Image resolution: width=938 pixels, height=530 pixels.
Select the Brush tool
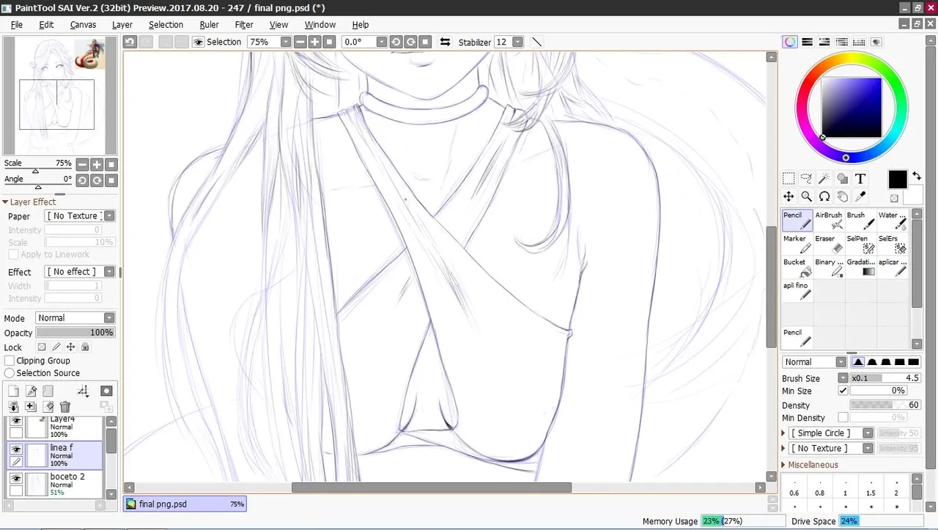[x=861, y=220]
